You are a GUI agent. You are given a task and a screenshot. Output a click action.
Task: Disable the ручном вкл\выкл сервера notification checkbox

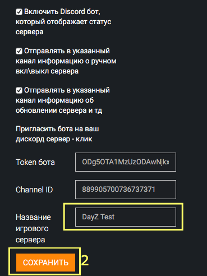pos(19,51)
